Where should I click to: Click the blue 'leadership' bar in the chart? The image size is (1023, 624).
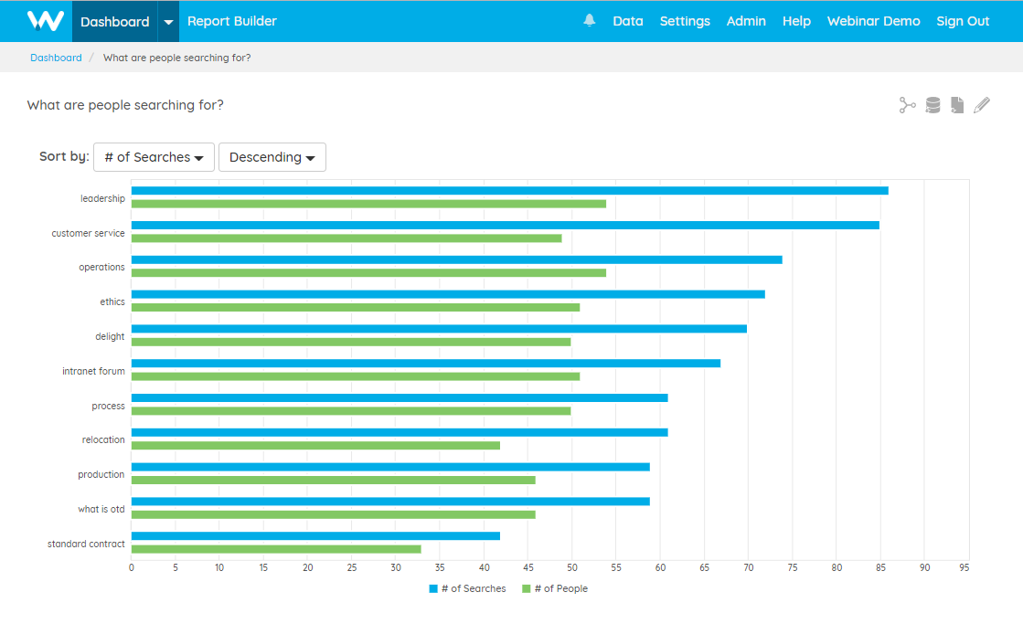pyautogui.click(x=503, y=190)
